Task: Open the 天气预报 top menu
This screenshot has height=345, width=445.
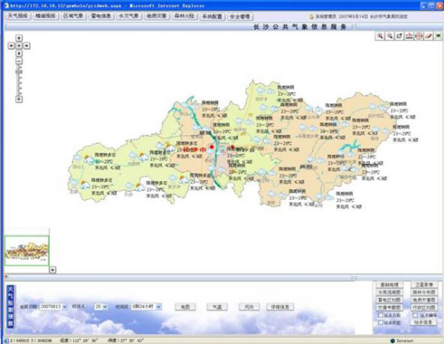Action: click(17, 16)
